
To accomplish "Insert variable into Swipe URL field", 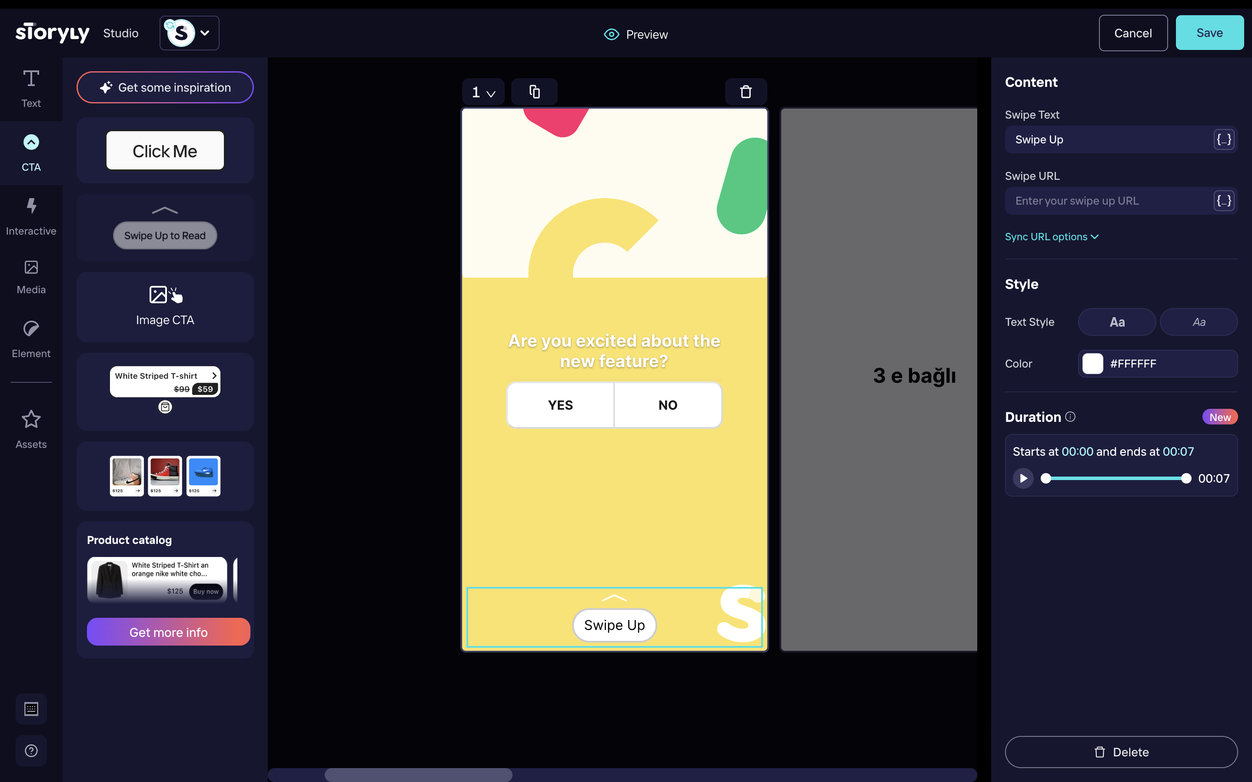I will pyautogui.click(x=1224, y=201).
